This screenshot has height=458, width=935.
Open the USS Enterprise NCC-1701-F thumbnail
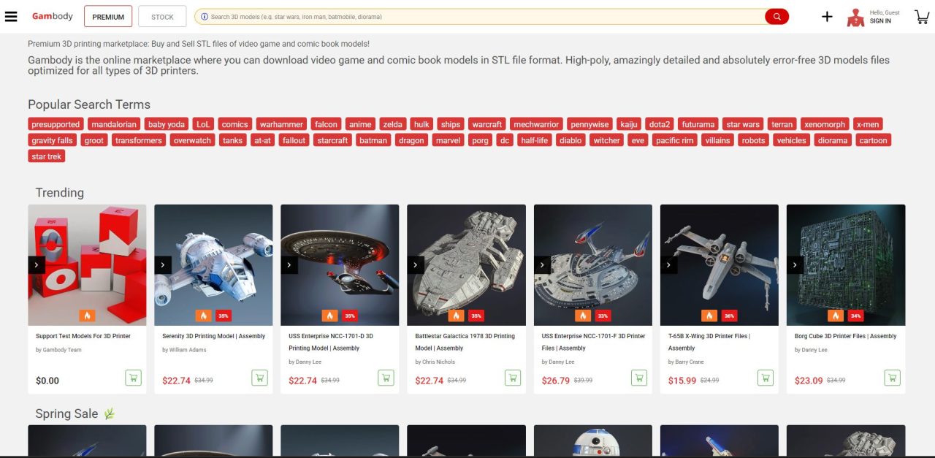[593, 264]
